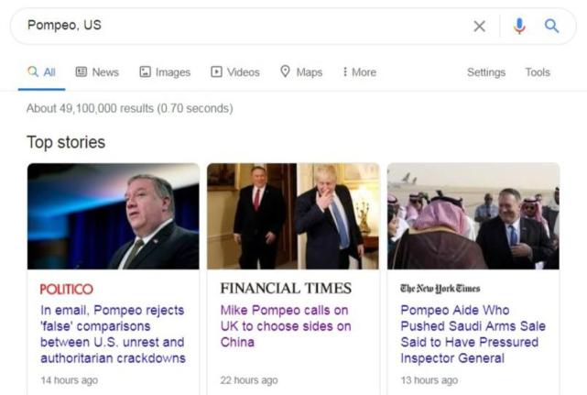Open search Settings
Viewport: 587px width, 395px height.
[x=485, y=72]
